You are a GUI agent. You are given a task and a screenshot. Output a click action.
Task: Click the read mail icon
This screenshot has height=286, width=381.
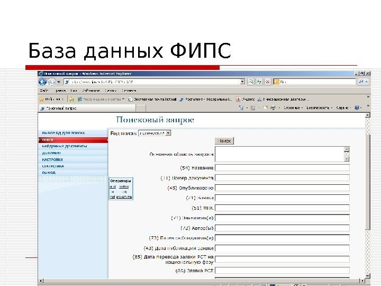point(265,108)
